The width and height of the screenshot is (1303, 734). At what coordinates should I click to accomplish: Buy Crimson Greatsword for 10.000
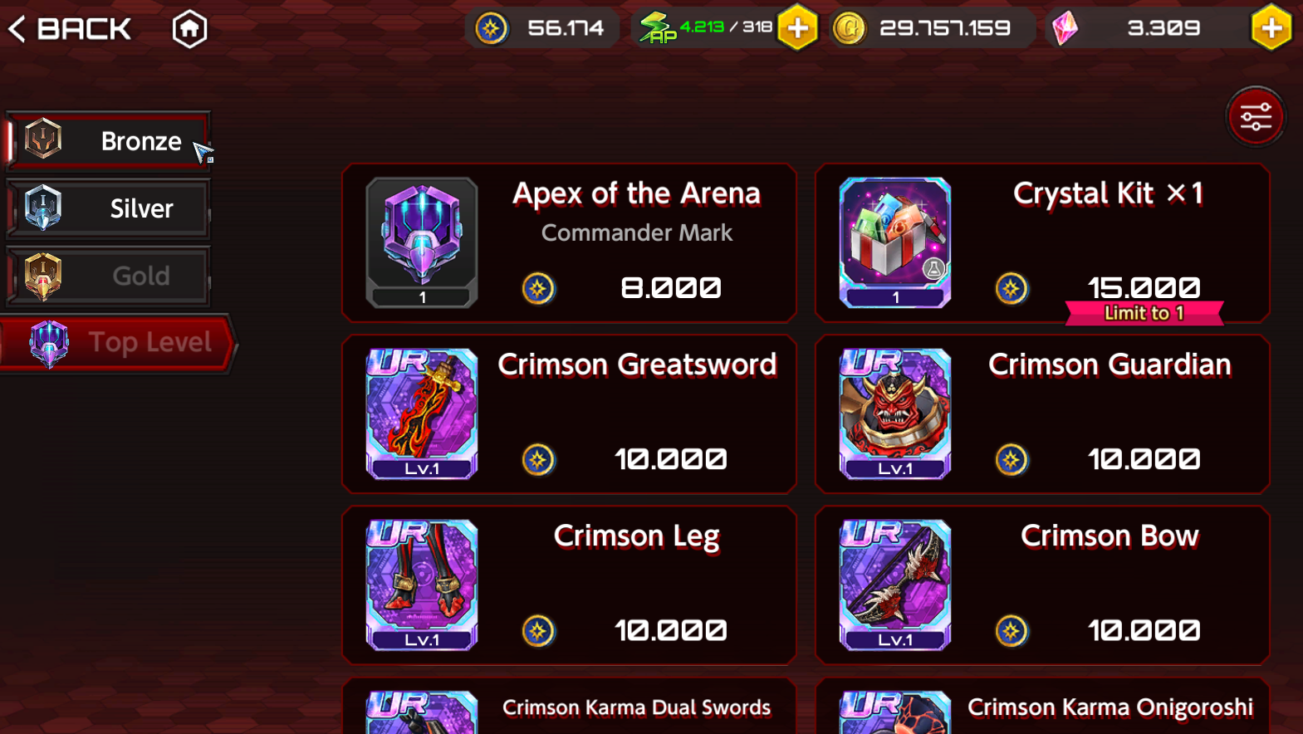[570, 413]
